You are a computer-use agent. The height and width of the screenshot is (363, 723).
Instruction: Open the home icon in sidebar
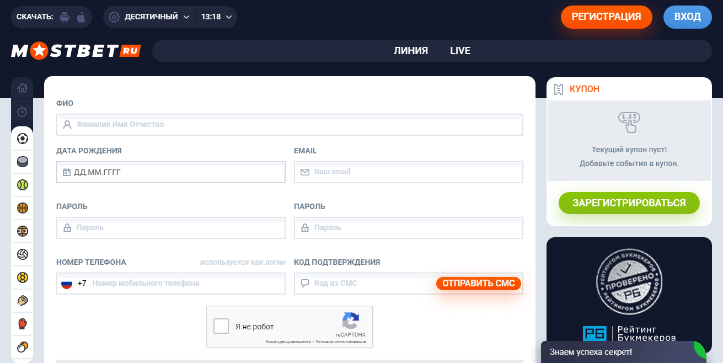pyautogui.click(x=22, y=88)
